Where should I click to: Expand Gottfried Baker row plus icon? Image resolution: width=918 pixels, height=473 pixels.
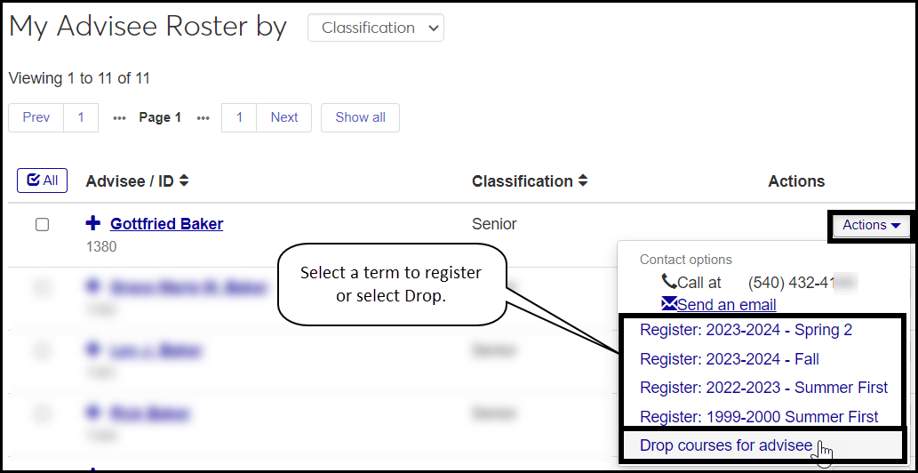point(93,223)
